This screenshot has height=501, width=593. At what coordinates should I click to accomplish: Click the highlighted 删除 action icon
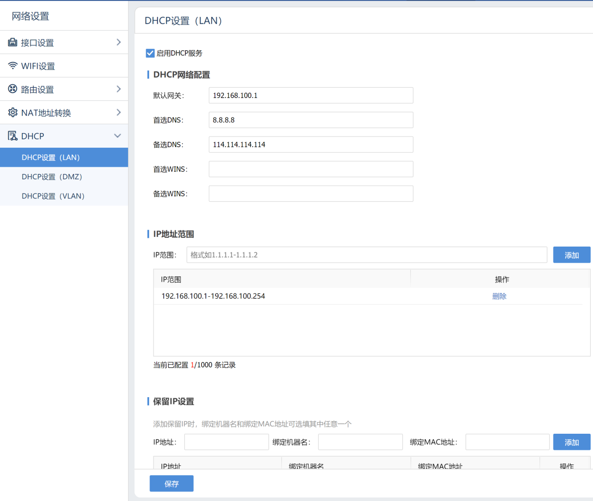point(499,296)
